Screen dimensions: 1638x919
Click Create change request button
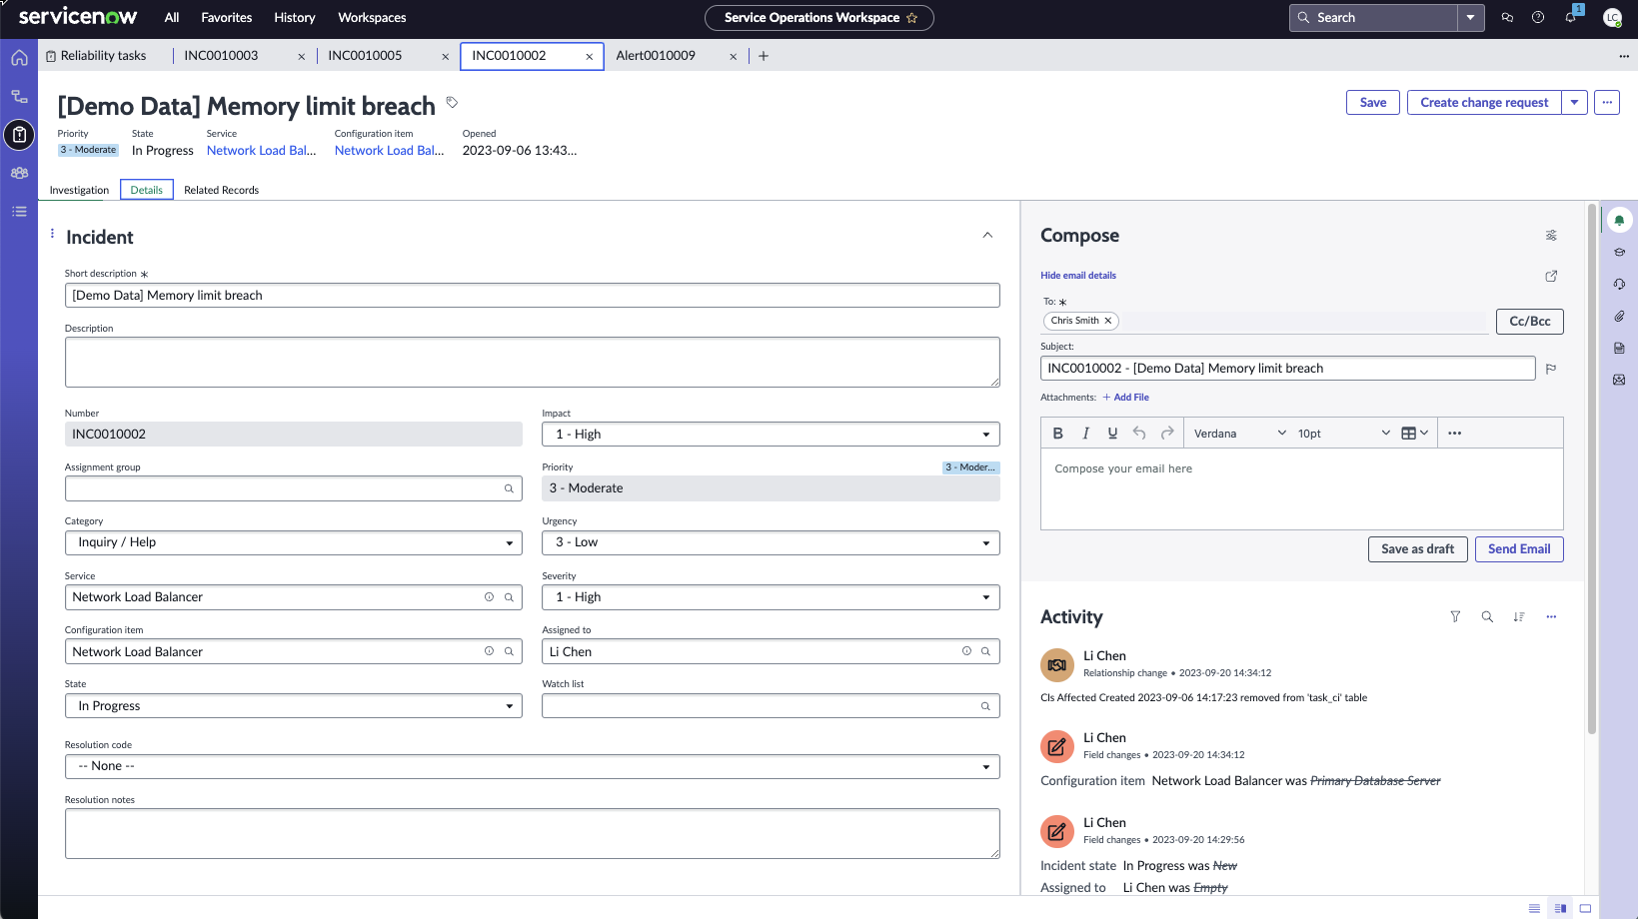[1484, 102]
